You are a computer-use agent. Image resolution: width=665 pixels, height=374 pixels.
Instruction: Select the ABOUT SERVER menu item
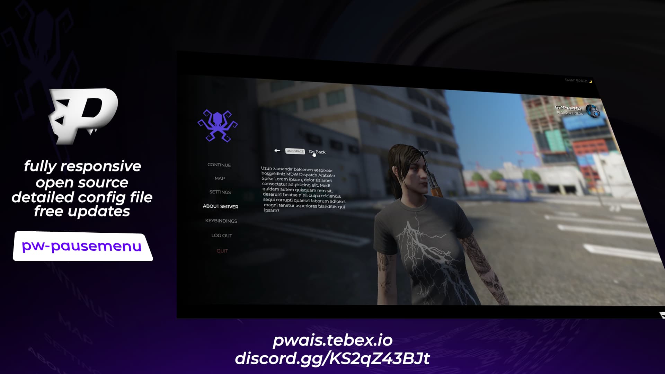(x=220, y=206)
